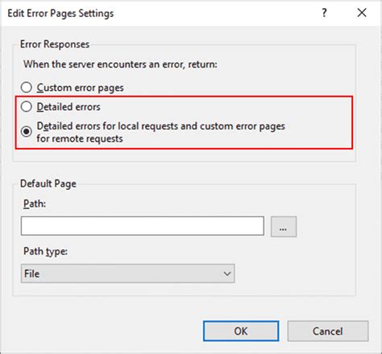Expand the Path type dropdown arrow

[x=227, y=274]
